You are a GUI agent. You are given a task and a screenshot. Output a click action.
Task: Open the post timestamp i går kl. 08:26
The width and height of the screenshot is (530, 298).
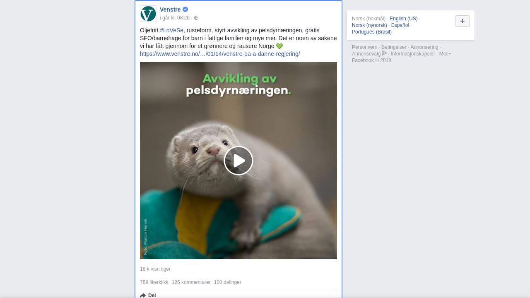(x=175, y=18)
